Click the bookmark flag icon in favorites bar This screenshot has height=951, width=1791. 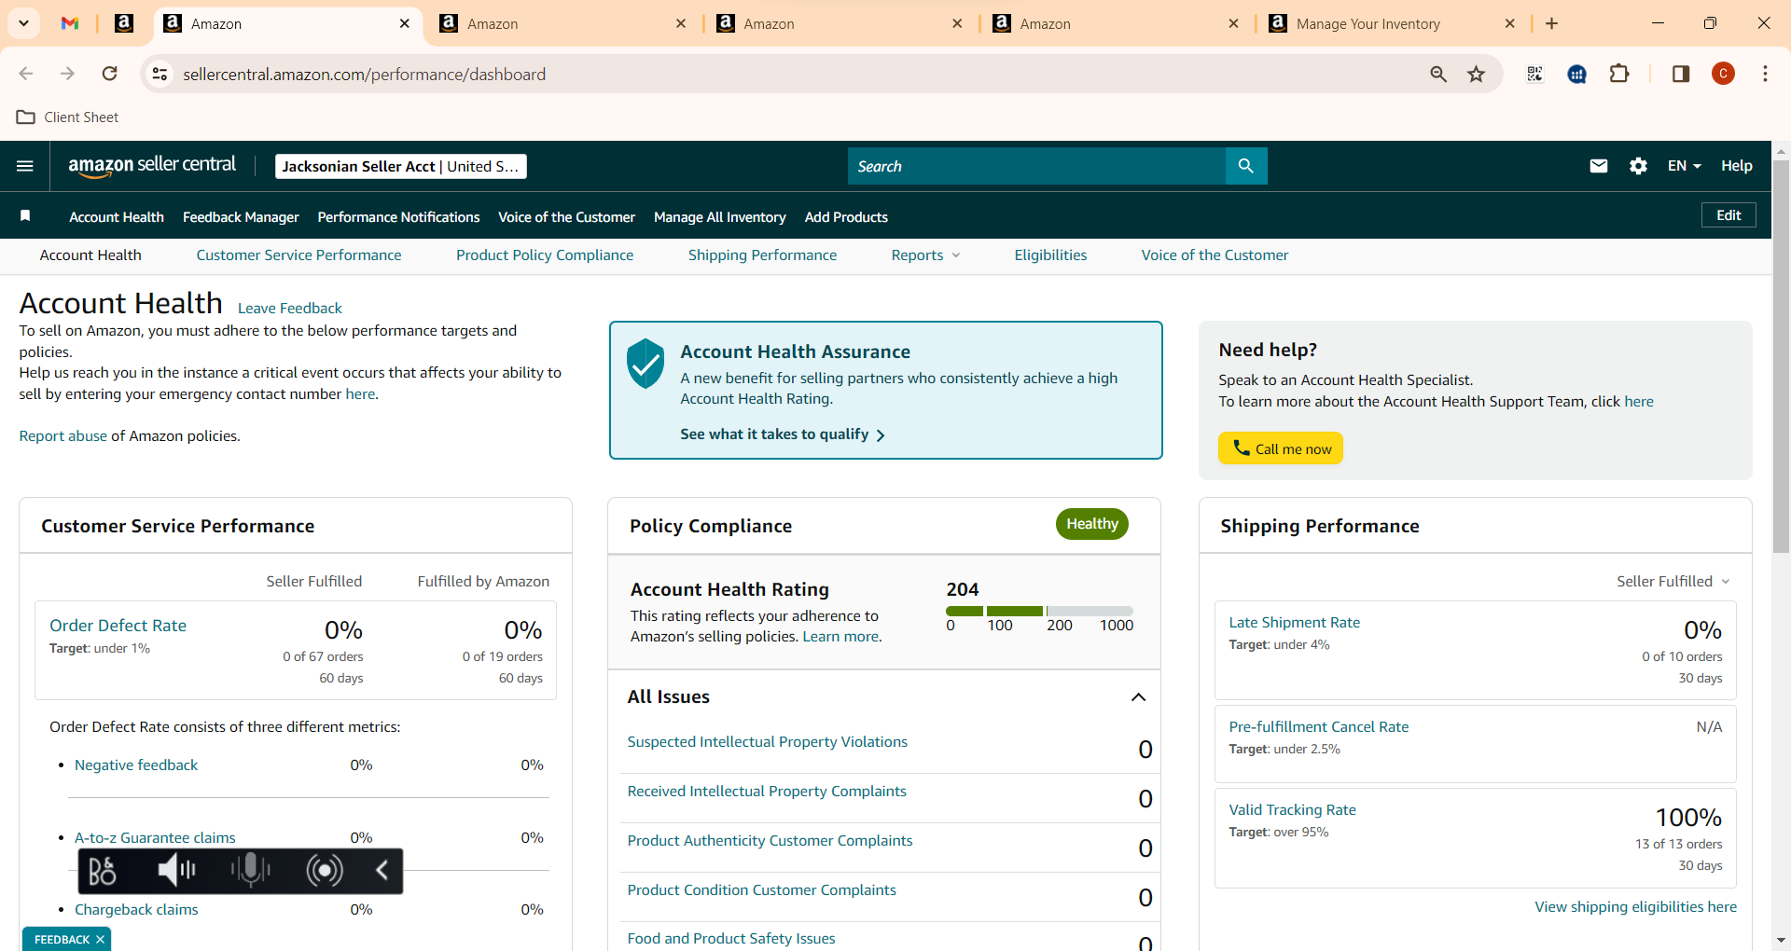coord(26,216)
